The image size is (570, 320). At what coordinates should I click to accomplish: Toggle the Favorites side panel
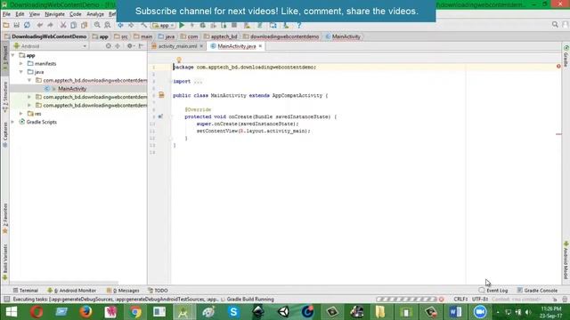pos(5,219)
